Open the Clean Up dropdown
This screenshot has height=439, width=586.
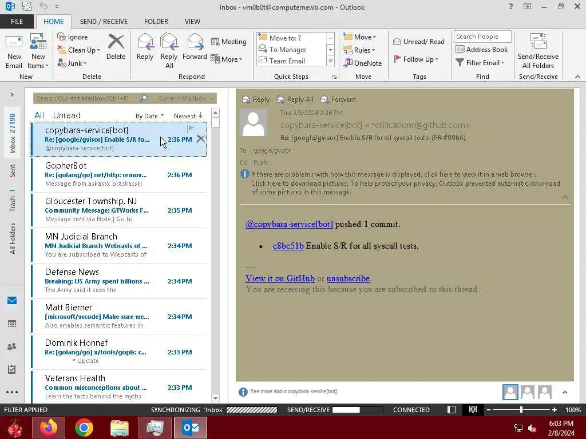point(79,50)
